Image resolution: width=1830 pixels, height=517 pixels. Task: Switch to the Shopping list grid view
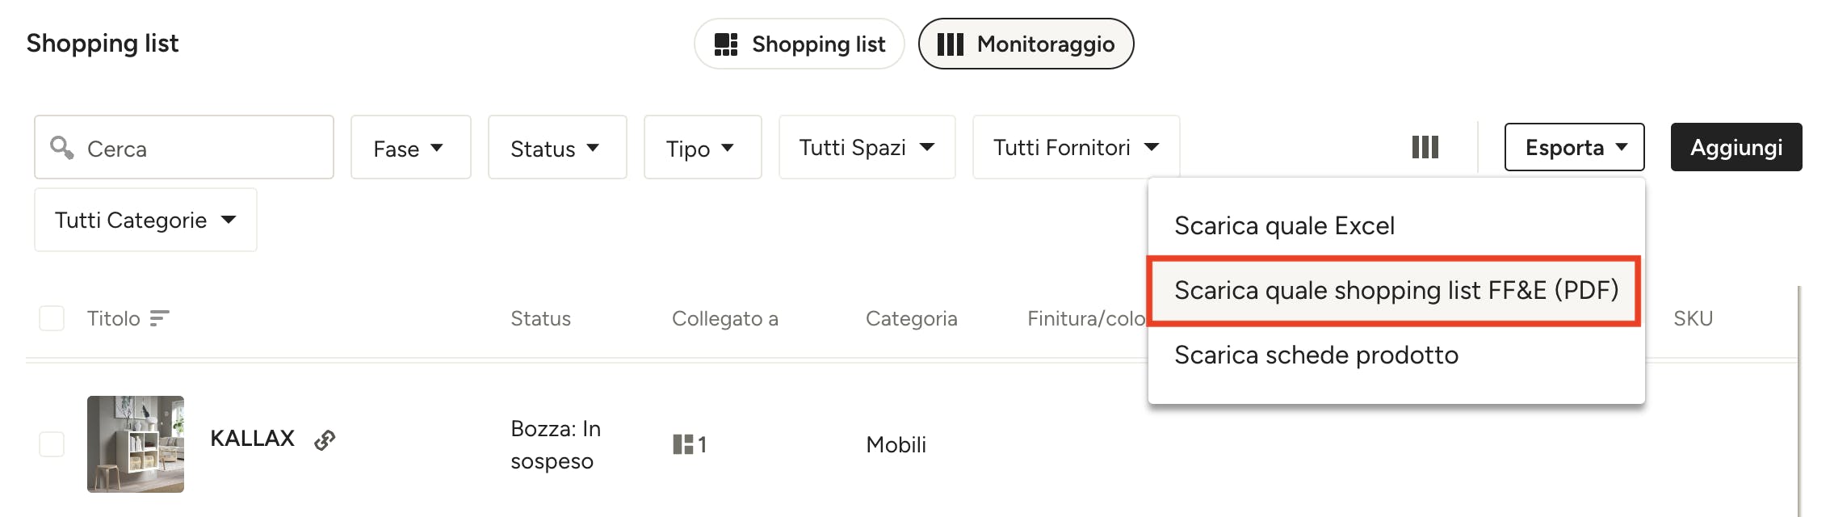(799, 44)
